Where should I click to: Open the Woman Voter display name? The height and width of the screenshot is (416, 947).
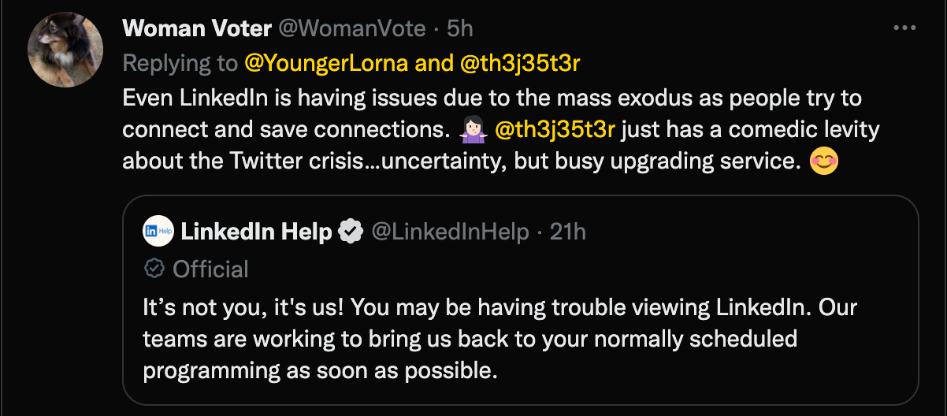click(x=197, y=28)
